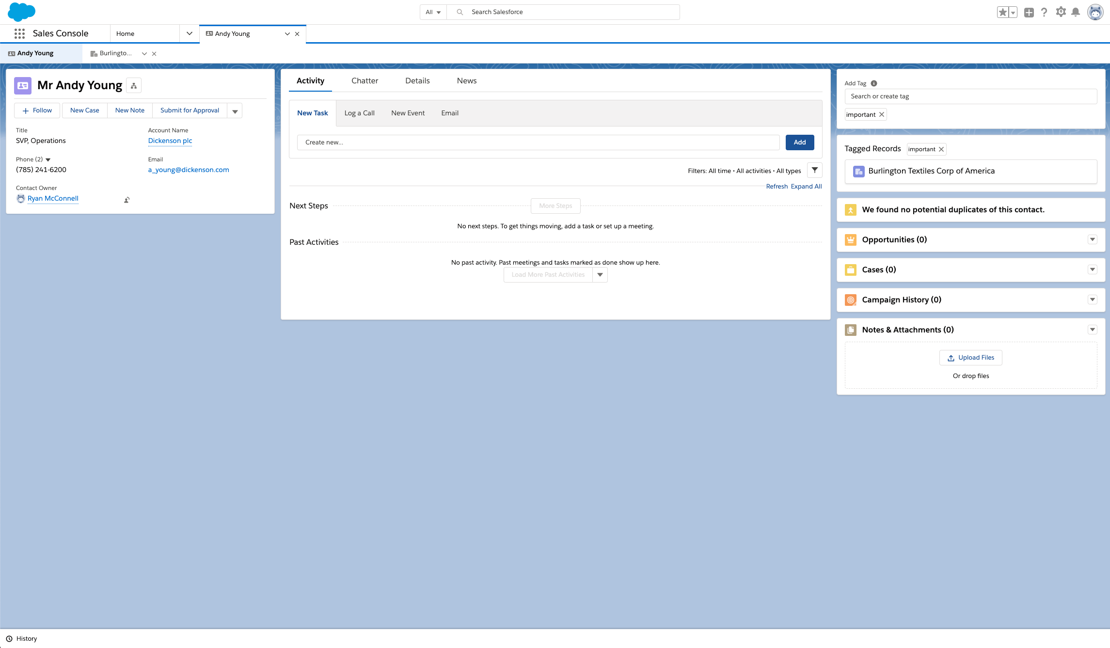Screen dimensions: 1110x648
Task: Click the Follow button
Action: [37, 111]
